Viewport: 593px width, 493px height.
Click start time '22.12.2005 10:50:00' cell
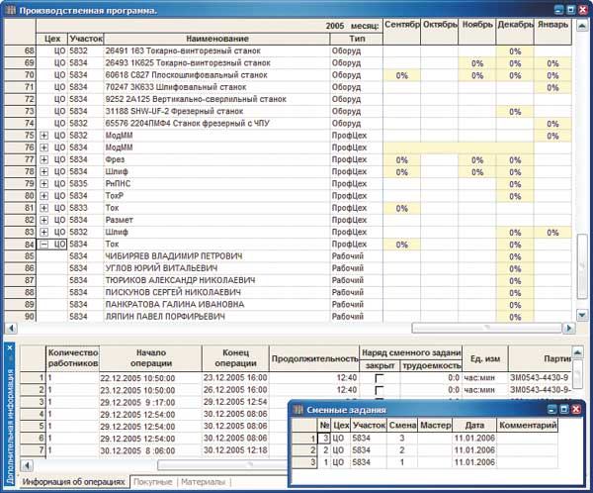point(150,378)
